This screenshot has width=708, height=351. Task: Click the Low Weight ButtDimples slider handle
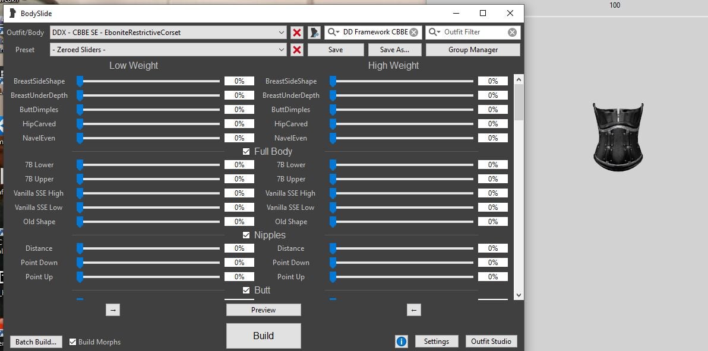80,110
